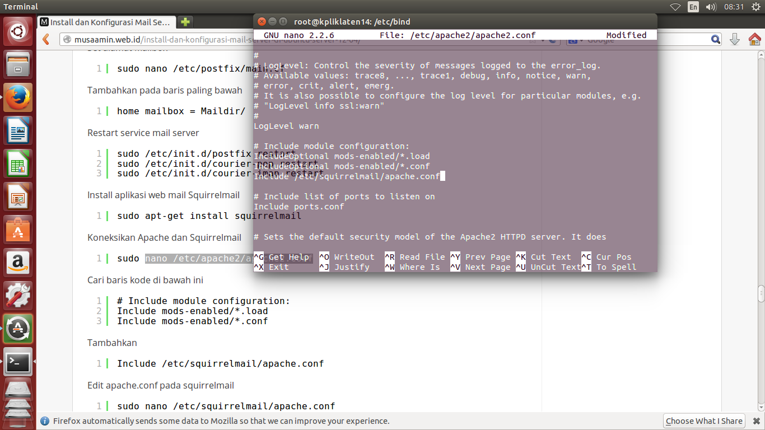Image resolution: width=765 pixels, height=430 pixels.
Task: Click nano's '^W Where Is' shortcut label
Action: [412, 267]
